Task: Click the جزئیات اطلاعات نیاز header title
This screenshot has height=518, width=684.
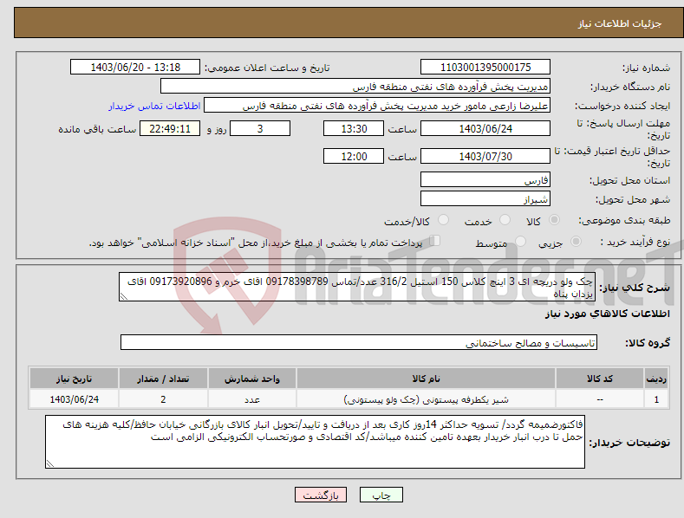Action: tap(620, 23)
